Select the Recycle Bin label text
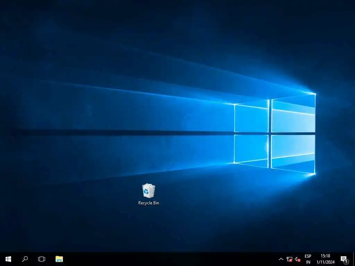The width and height of the screenshot is (355, 266). pos(149,203)
